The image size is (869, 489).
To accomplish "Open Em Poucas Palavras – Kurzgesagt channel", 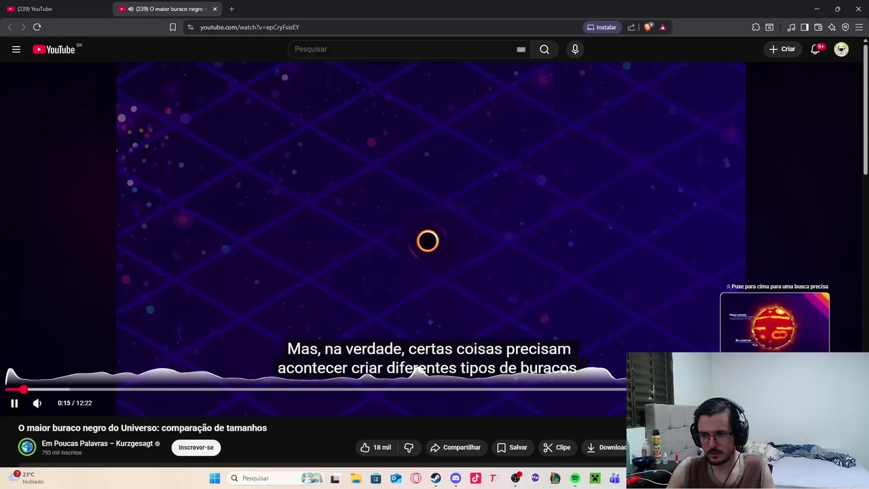I will click(97, 443).
